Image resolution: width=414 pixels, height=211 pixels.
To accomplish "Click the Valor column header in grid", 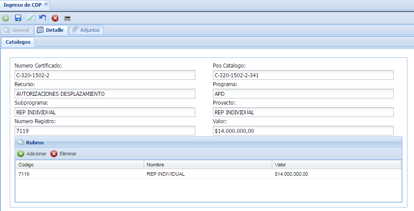I will 336,165.
